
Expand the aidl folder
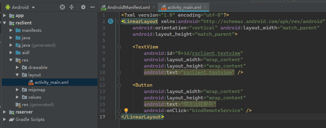click(11, 53)
